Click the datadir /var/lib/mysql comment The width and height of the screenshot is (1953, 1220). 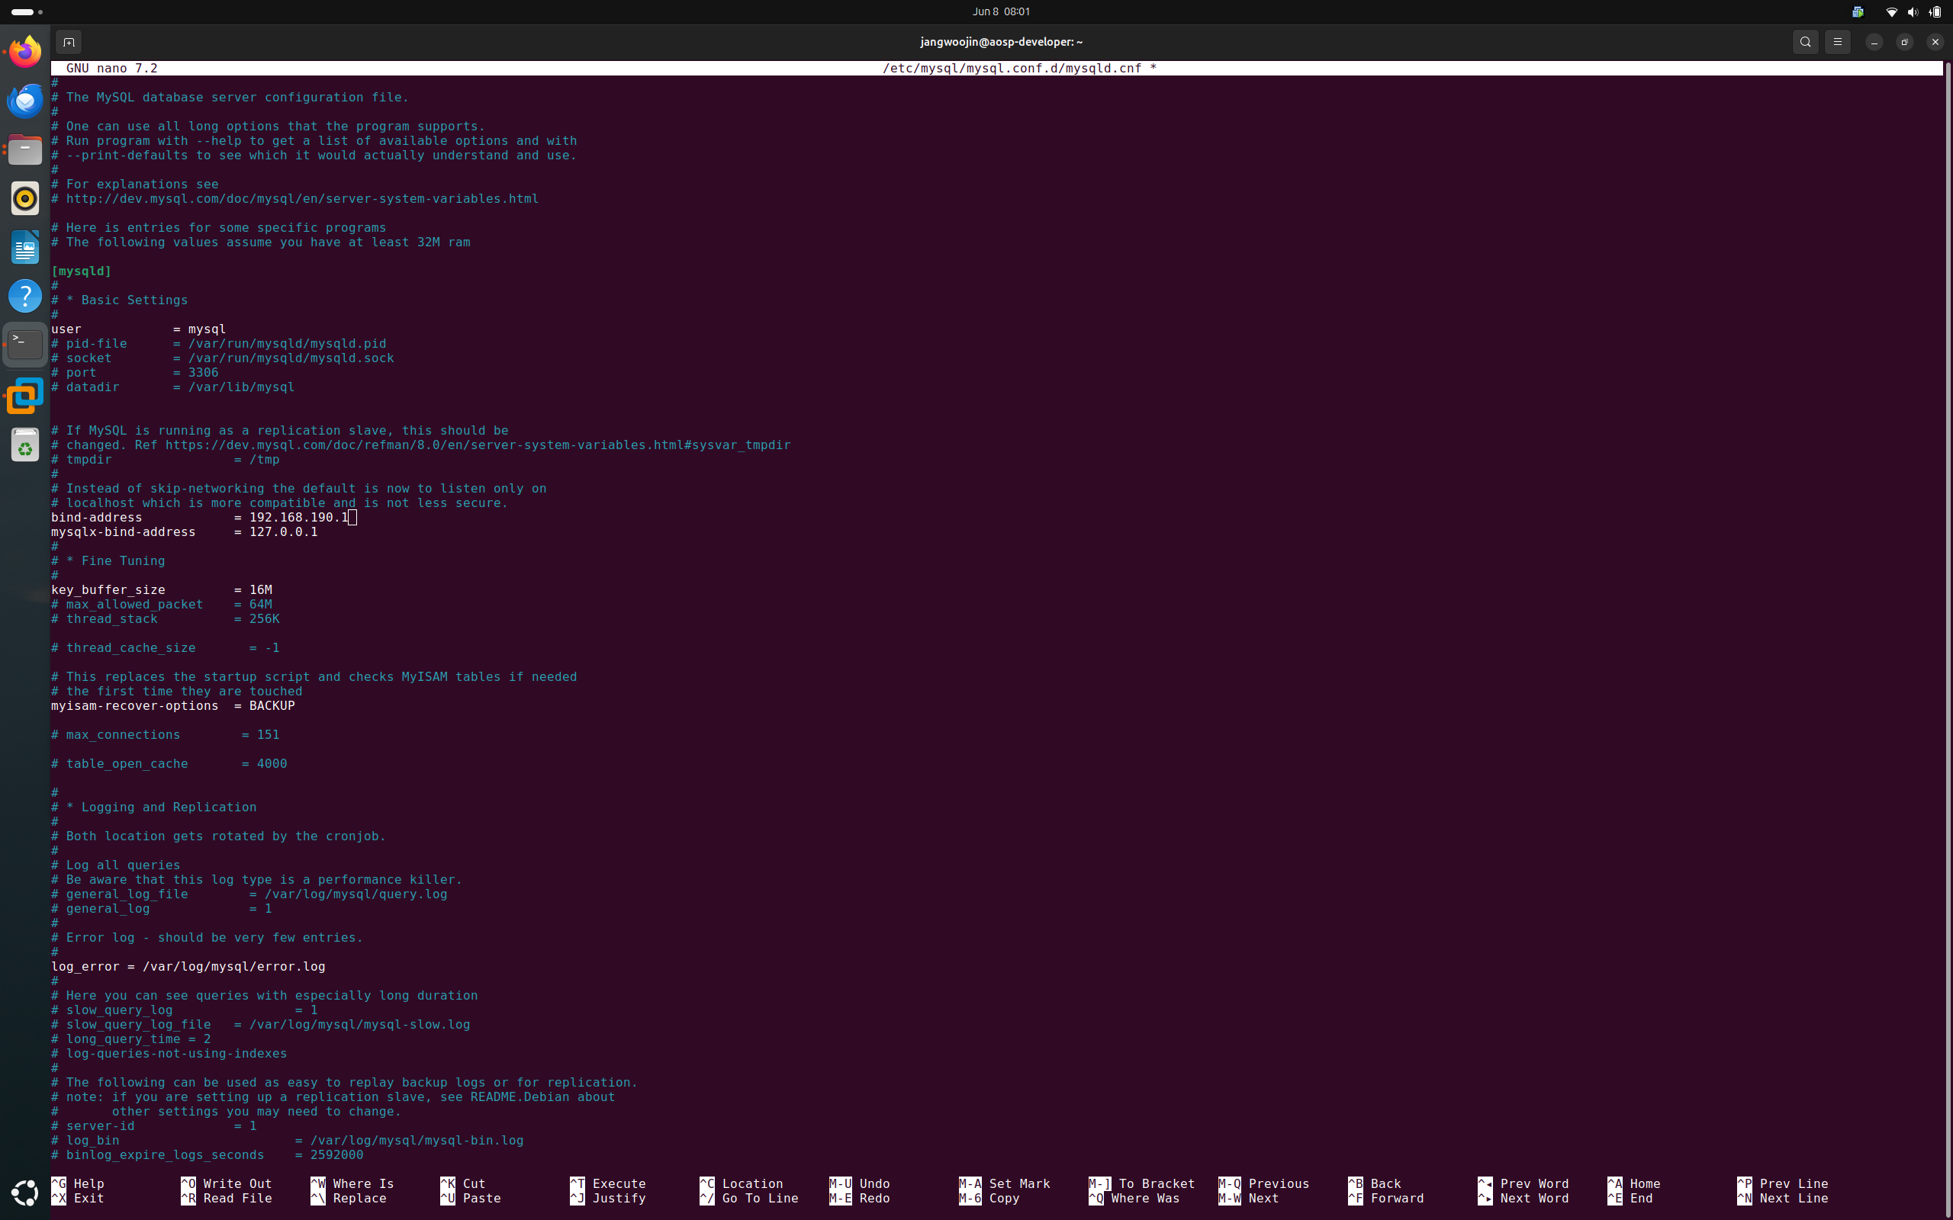[172, 387]
